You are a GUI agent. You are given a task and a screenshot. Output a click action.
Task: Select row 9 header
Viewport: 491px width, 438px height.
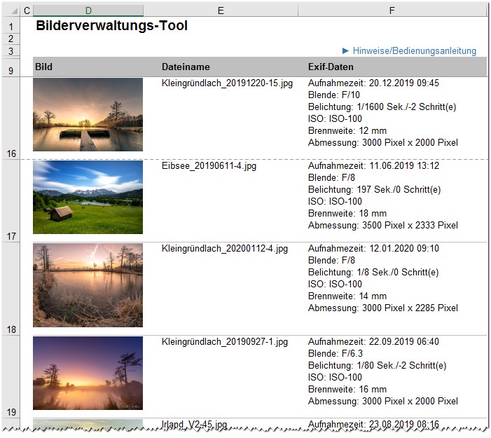(x=11, y=68)
